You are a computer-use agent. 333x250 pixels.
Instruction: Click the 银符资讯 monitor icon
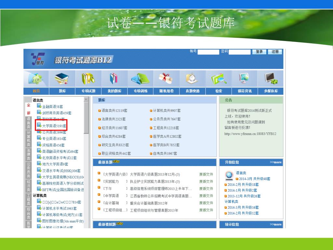click(244, 79)
